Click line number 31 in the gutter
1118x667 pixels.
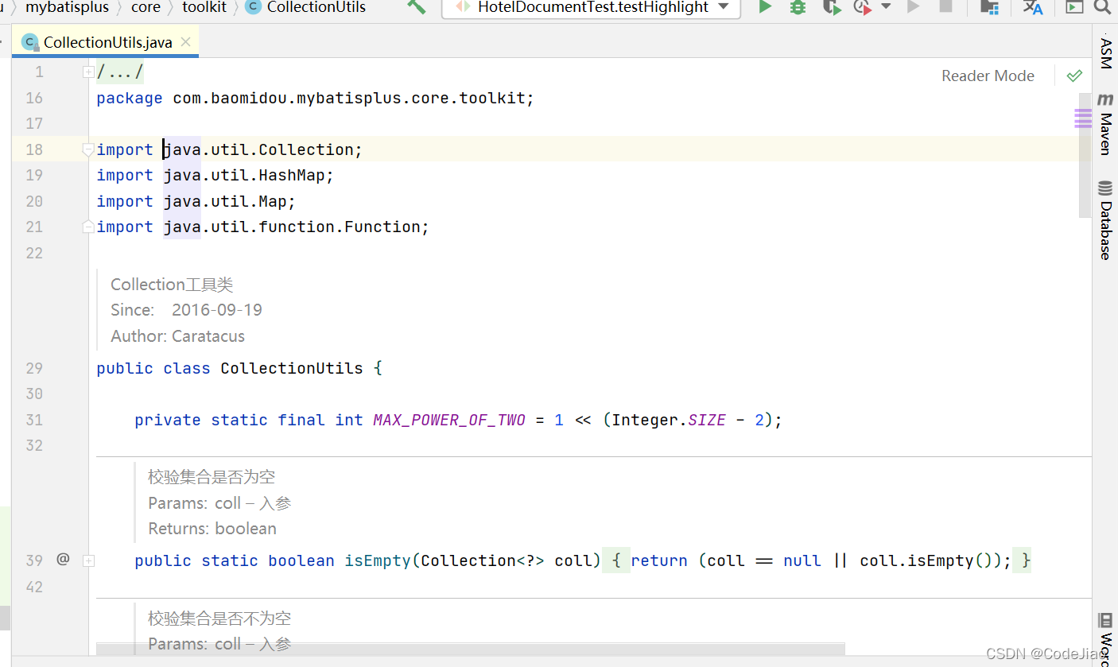[x=34, y=420]
